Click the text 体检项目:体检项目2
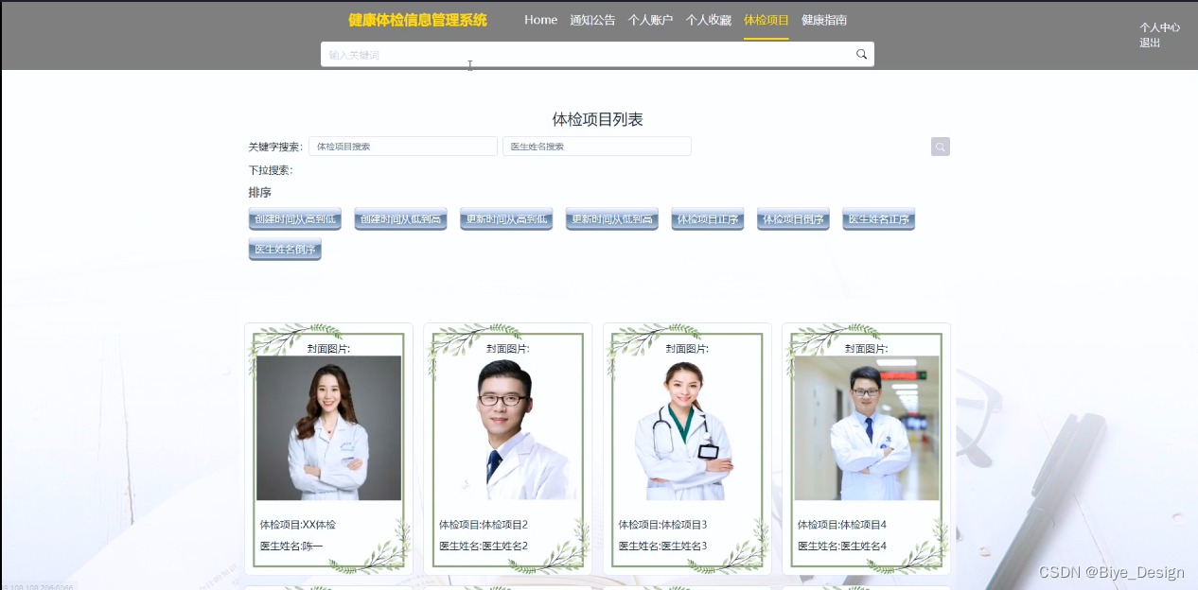Image resolution: width=1198 pixels, height=590 pixels. tap(484, 525)
